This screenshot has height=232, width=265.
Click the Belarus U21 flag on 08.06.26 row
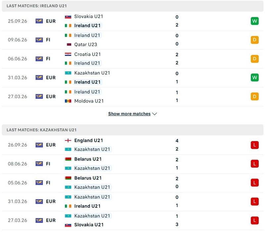tap(68, 159)
